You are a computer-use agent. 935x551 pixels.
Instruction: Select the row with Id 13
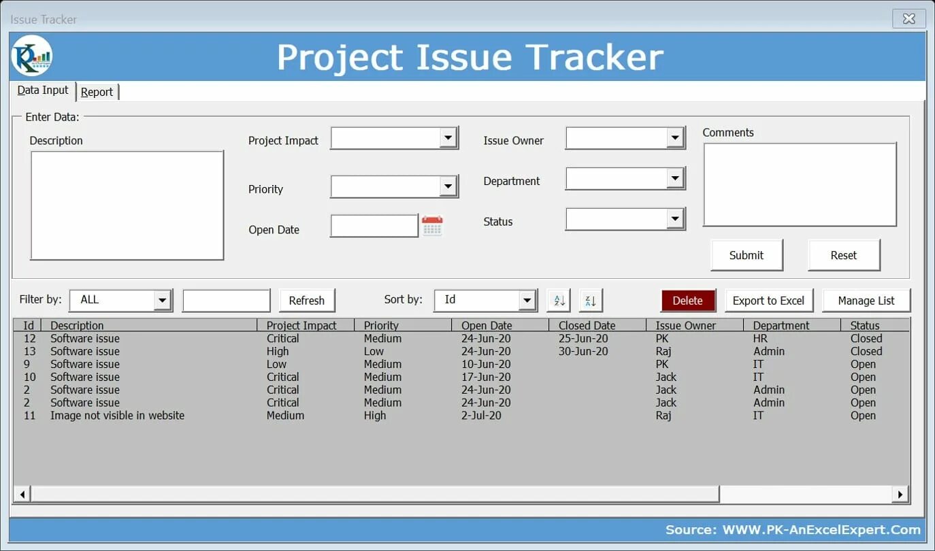click(461, 351)
